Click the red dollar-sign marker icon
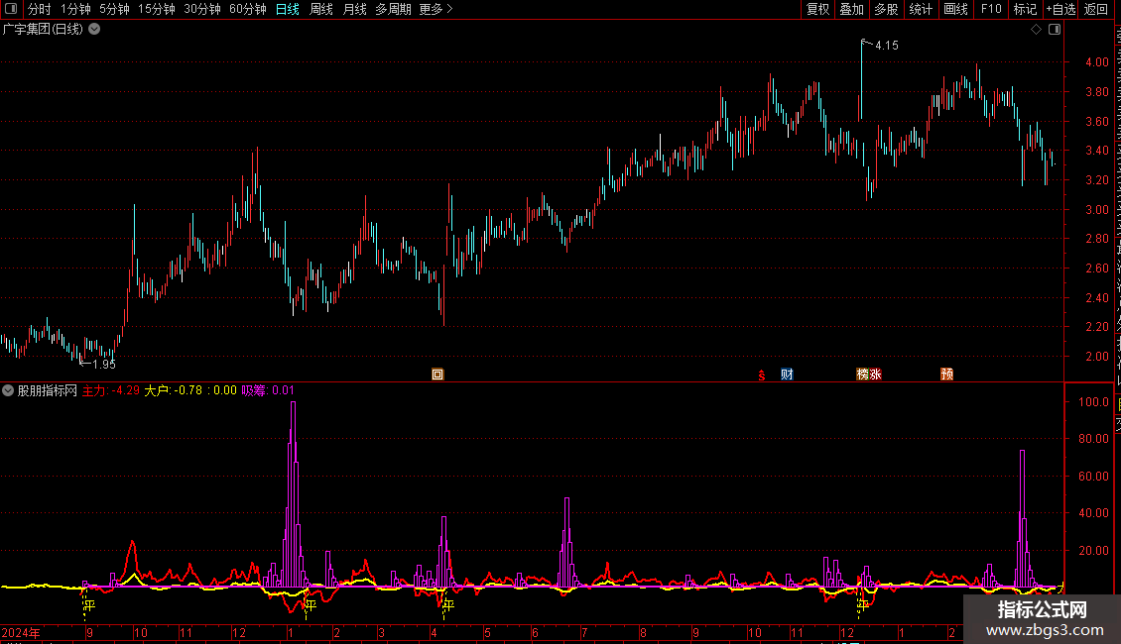 point(762,375)
